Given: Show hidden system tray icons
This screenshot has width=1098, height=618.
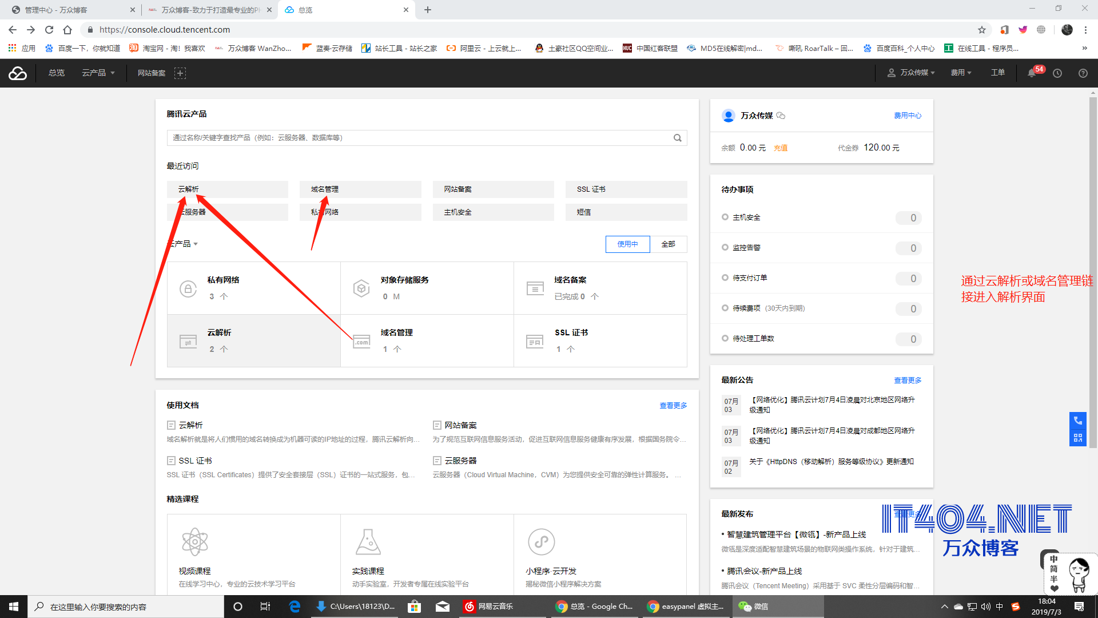Looking at the screenshot, I should (x=944, y=607).
